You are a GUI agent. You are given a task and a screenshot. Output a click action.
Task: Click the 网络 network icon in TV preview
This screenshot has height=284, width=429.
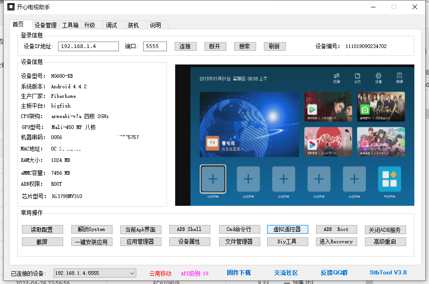[x=399, y=78]
